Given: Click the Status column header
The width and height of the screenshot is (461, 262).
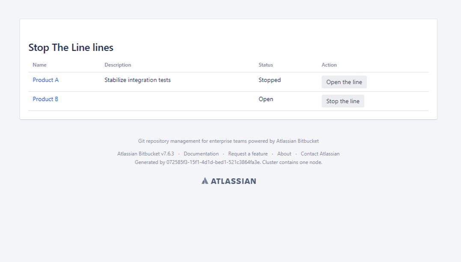Looking at the screenshot, I should click(x=265, y=65).
